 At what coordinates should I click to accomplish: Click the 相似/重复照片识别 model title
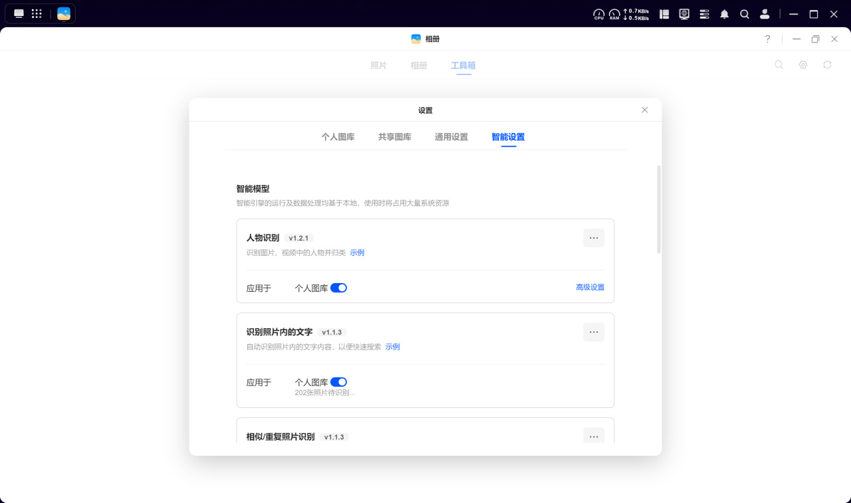281,437
